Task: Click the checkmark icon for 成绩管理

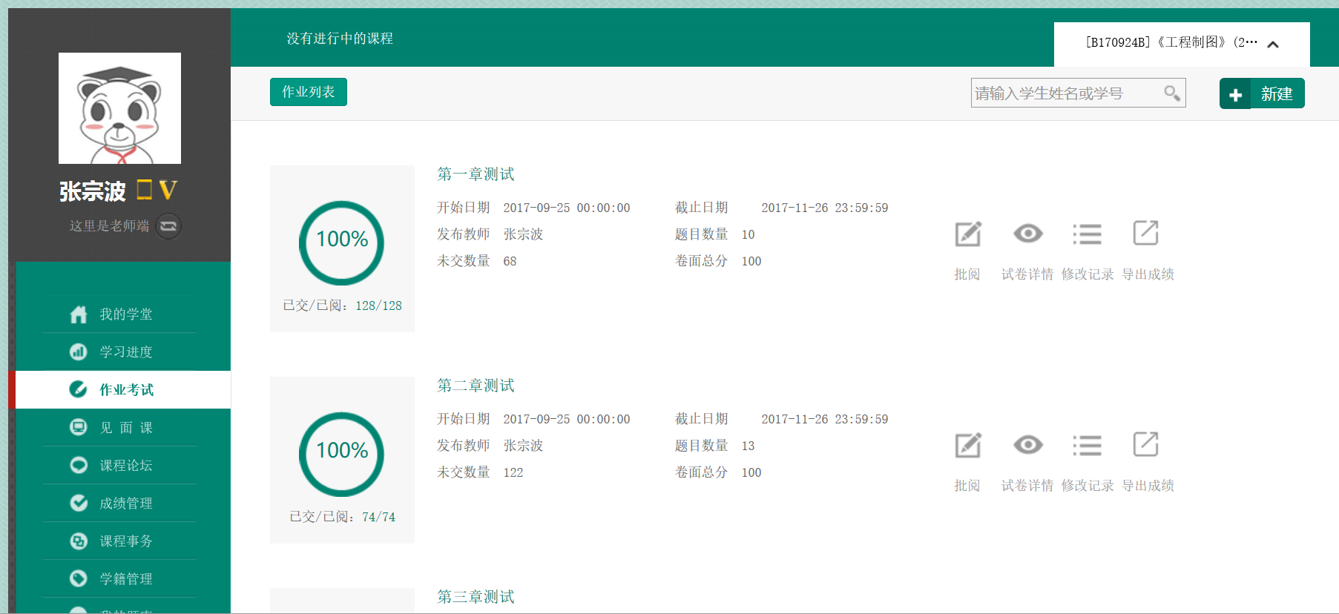Action: pos(79,503)
